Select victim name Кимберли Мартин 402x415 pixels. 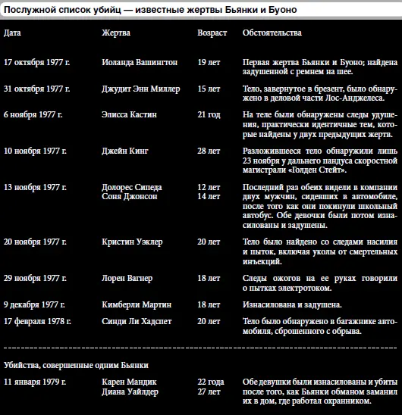(137, 305)
